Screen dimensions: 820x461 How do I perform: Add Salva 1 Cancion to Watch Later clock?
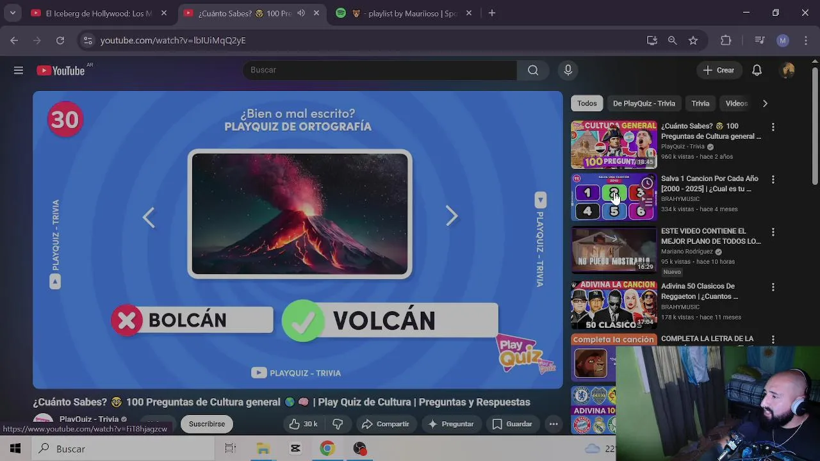(648, 184)
